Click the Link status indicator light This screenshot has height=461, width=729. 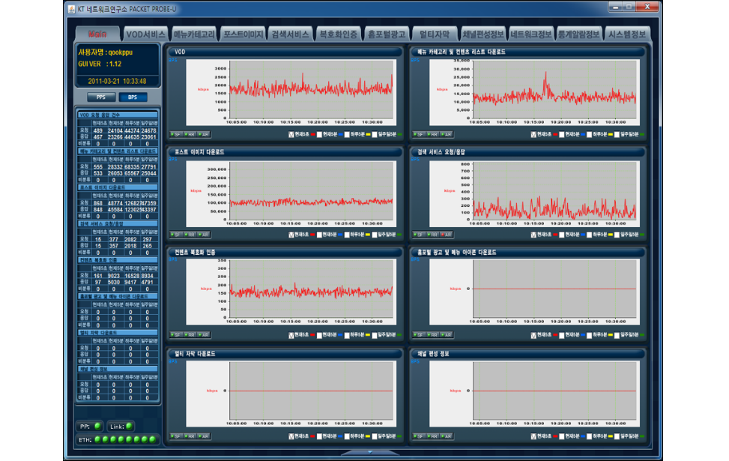130,427
